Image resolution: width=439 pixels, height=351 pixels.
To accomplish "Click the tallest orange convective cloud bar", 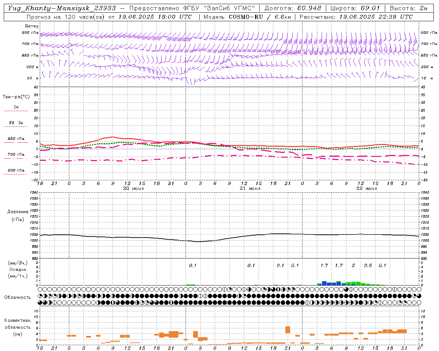I will tap(288, 329).
